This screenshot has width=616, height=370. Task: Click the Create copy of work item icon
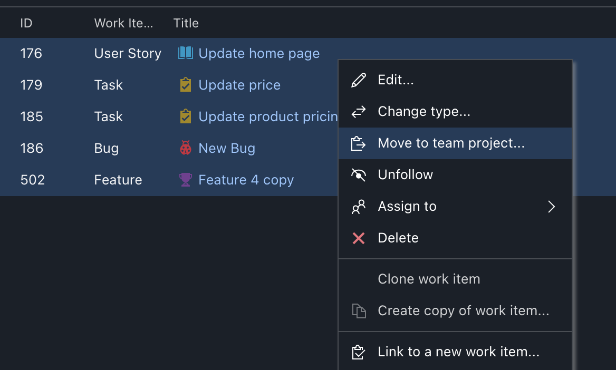(x=359, y=310)
